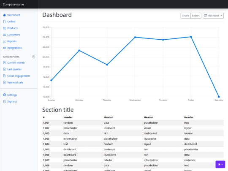Click the Share button
This screenshot has width=228, height=171.
(185, 16)
